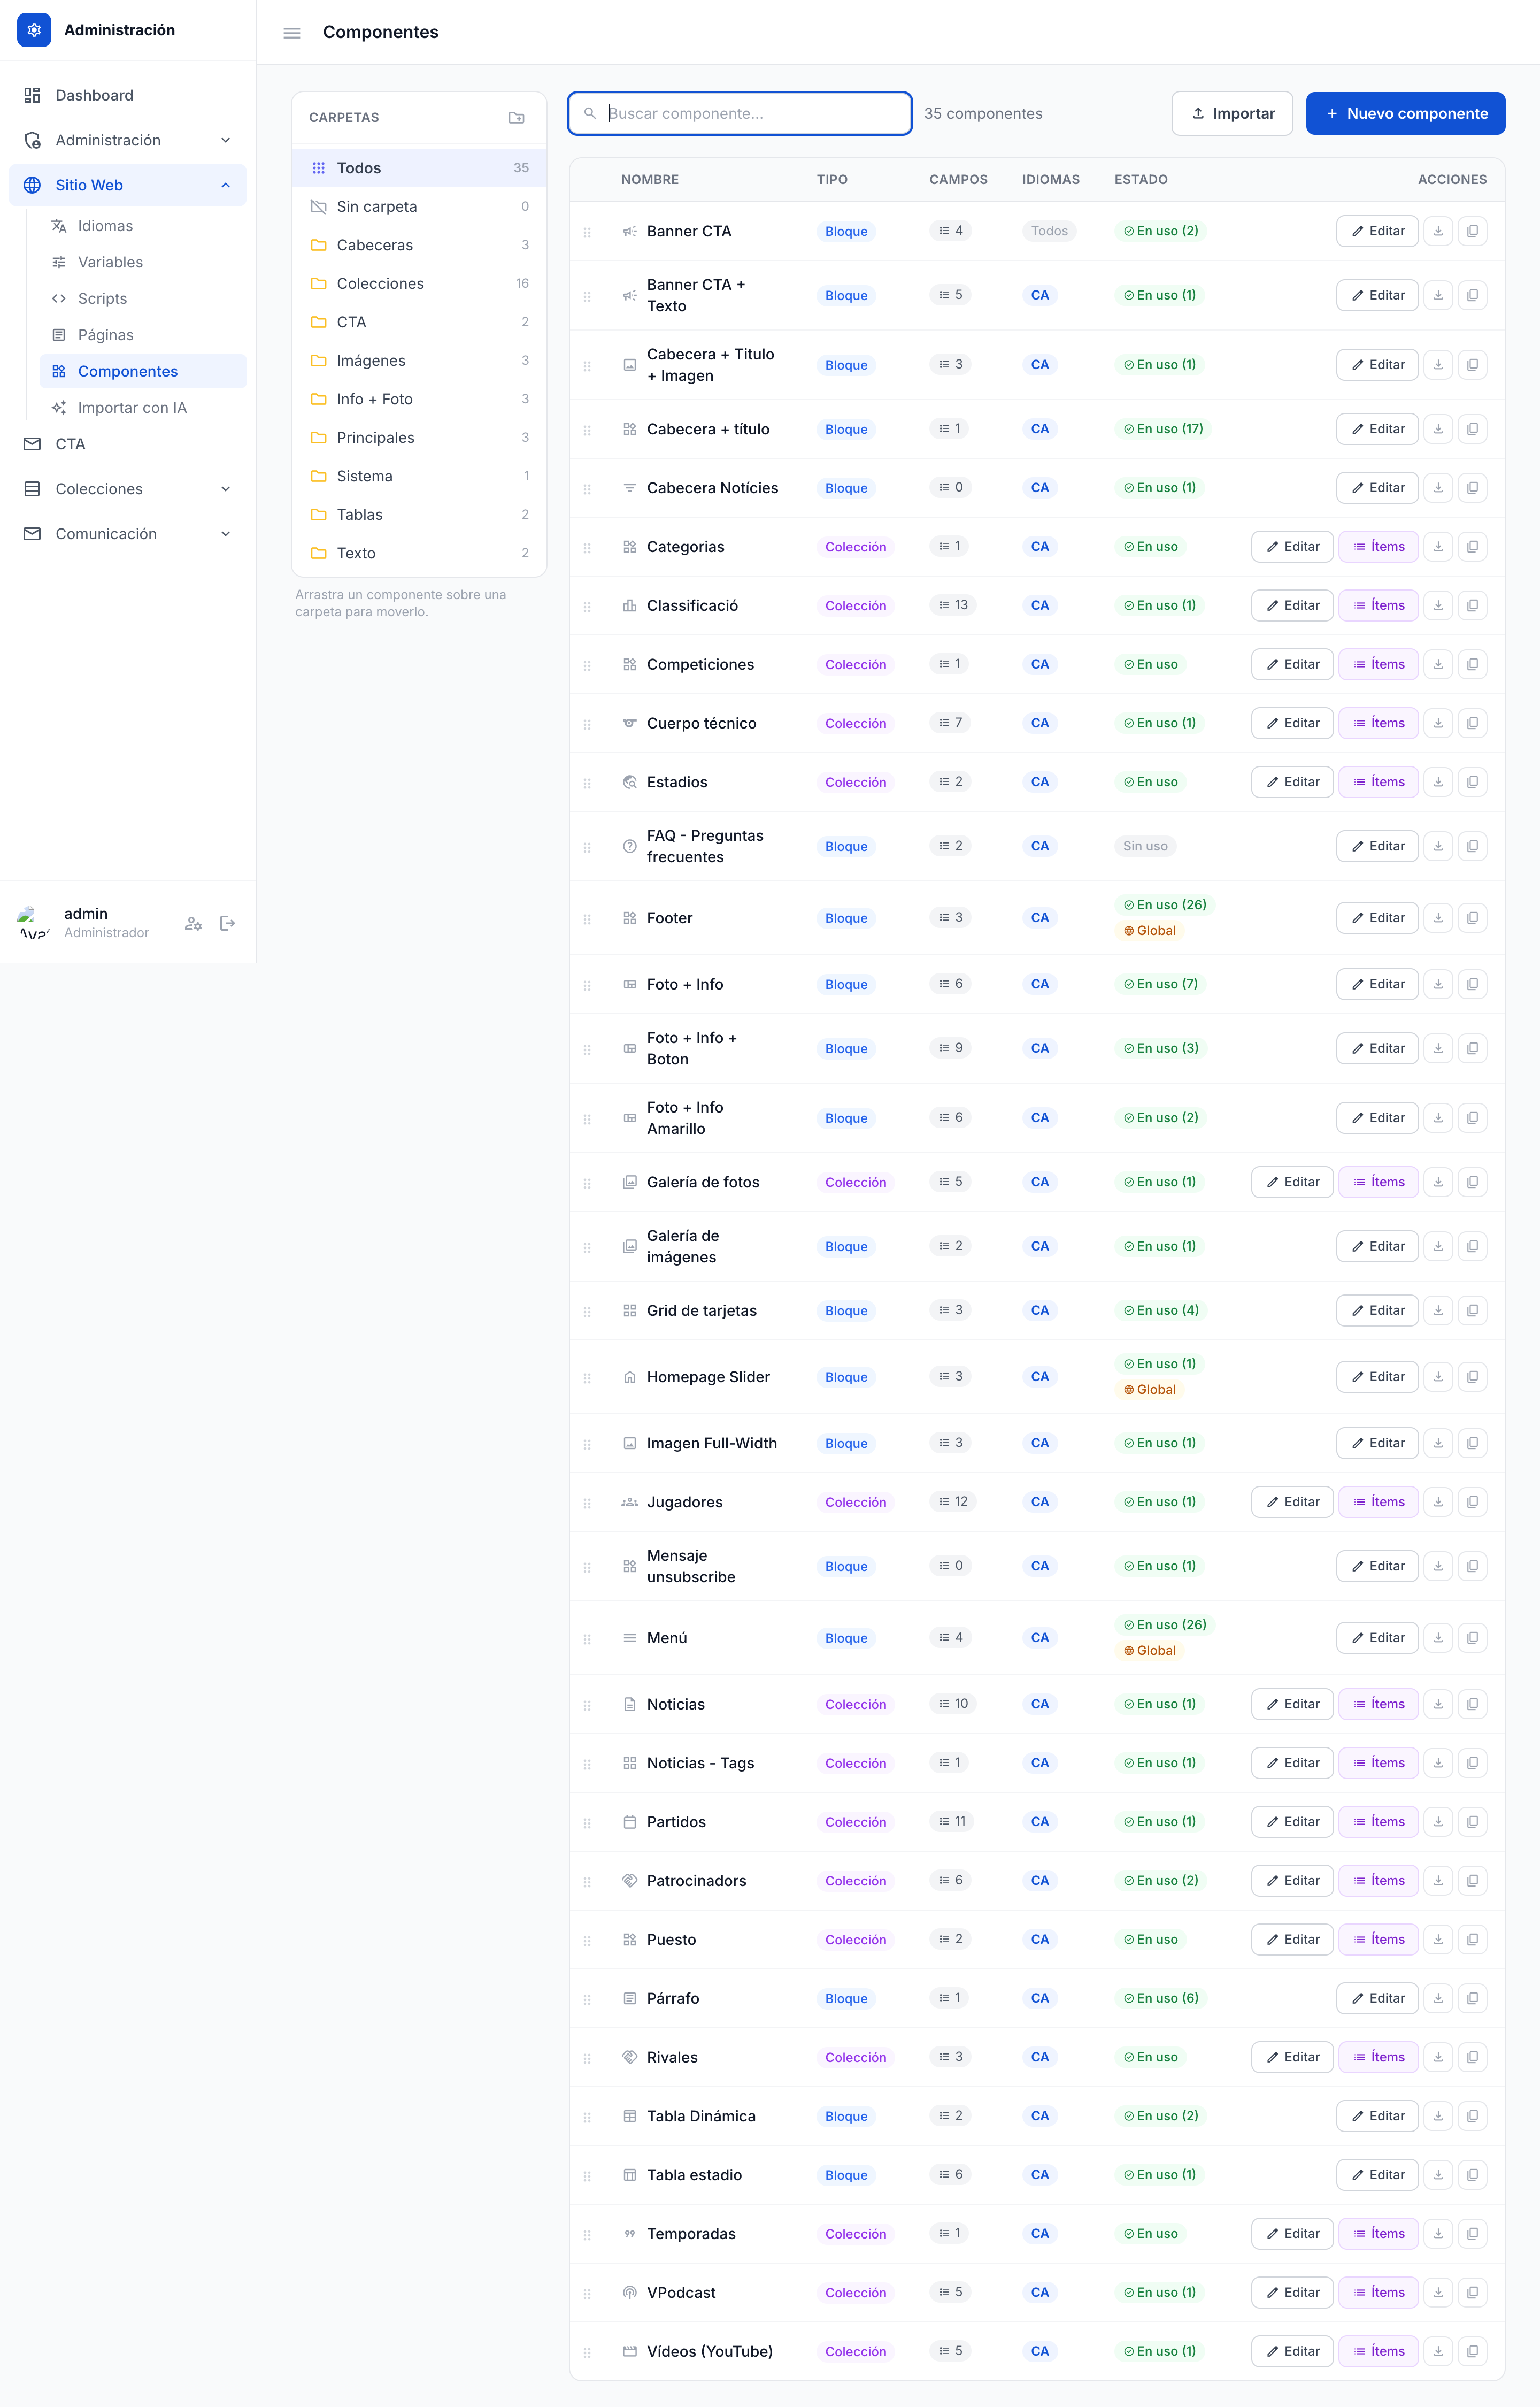
Task: Download the Tabla Dinámica component
Action: point(1438,2116)
